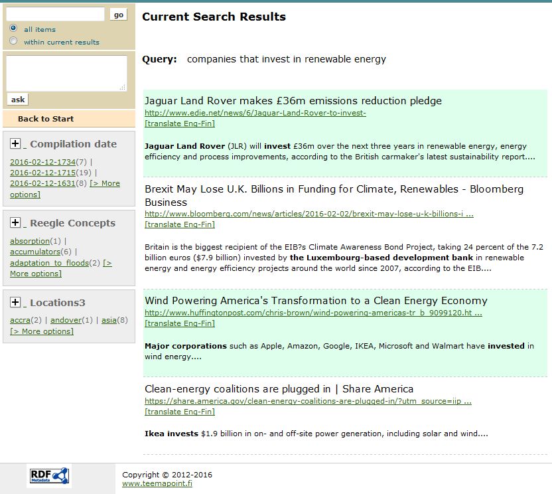Click the 'Copyright © 2012-2016' footer text

pyautogui.click(x=167, y=475)
